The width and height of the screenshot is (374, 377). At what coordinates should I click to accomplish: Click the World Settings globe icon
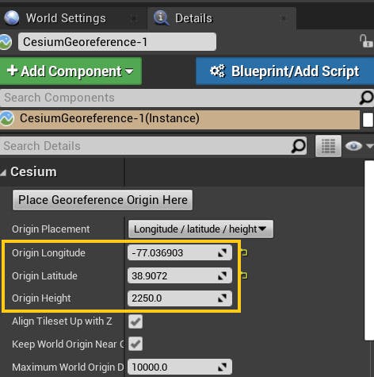11,18
